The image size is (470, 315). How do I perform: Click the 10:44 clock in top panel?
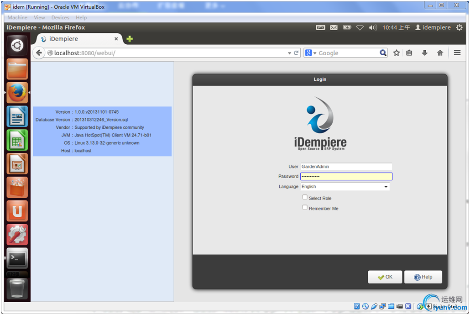396,27
